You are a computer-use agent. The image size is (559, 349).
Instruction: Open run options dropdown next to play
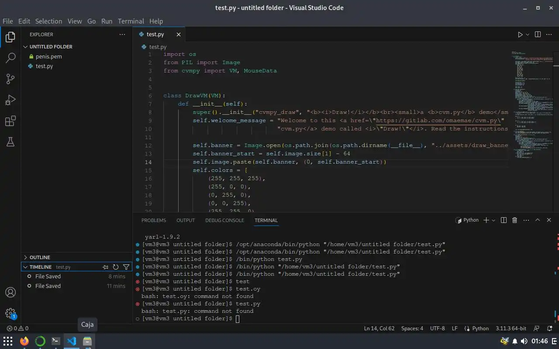pos(528,34)
